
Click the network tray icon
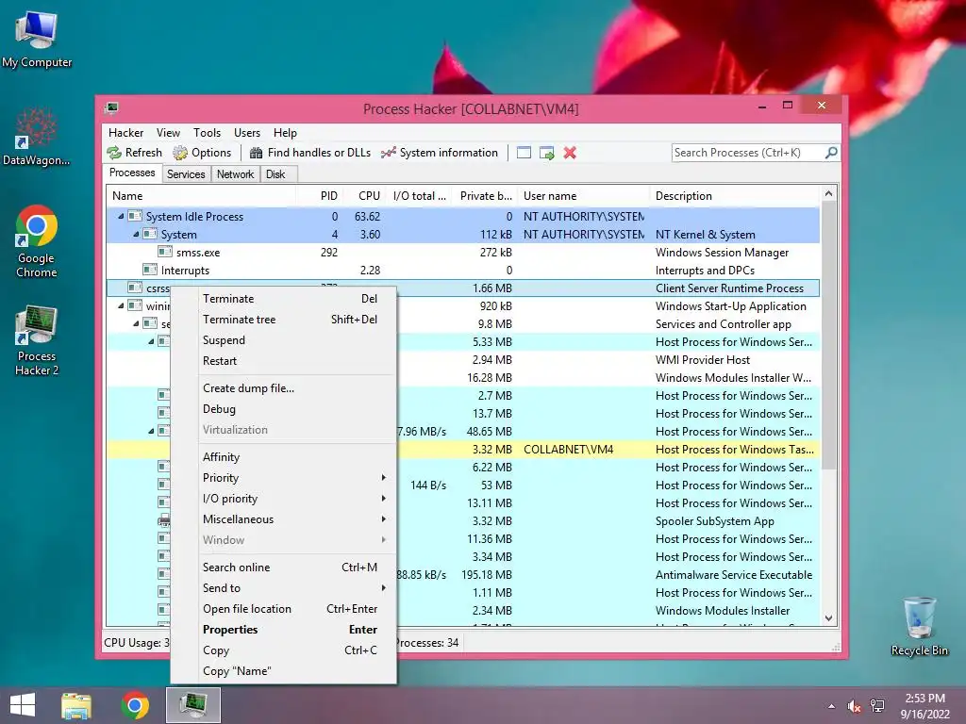click(877, 706)
